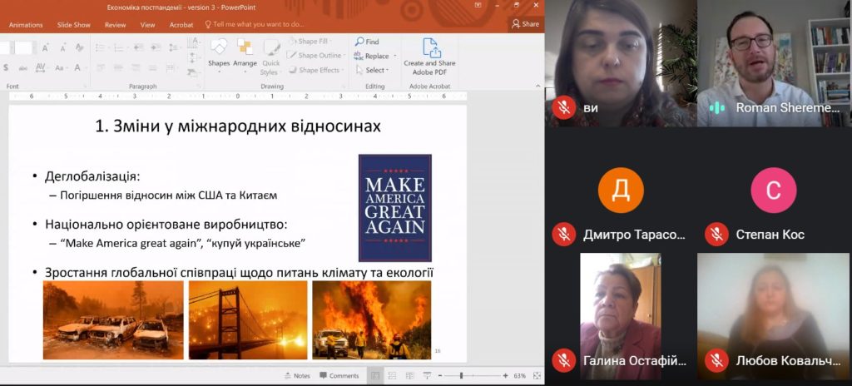Toggle the Notes pane
Image resolution: width=852 pixels, height=386 pixels.
pyautogui.click(x=296, y=376)
